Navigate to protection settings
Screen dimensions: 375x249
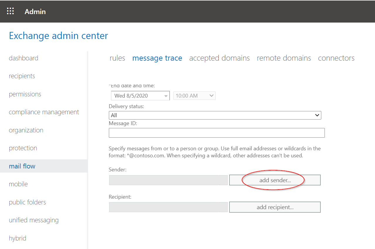pos(23,148)
